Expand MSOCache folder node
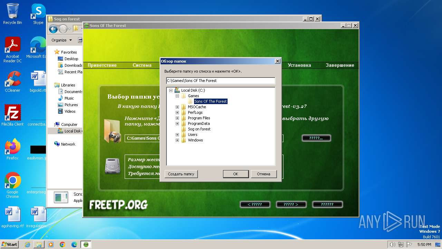The height and width of the screenshot is (249, 442). pyautogui.click(x=177, y=107)
